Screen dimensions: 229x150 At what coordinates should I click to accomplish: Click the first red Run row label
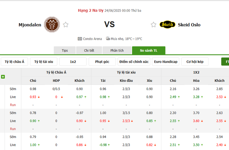click(x=13, y=105)
